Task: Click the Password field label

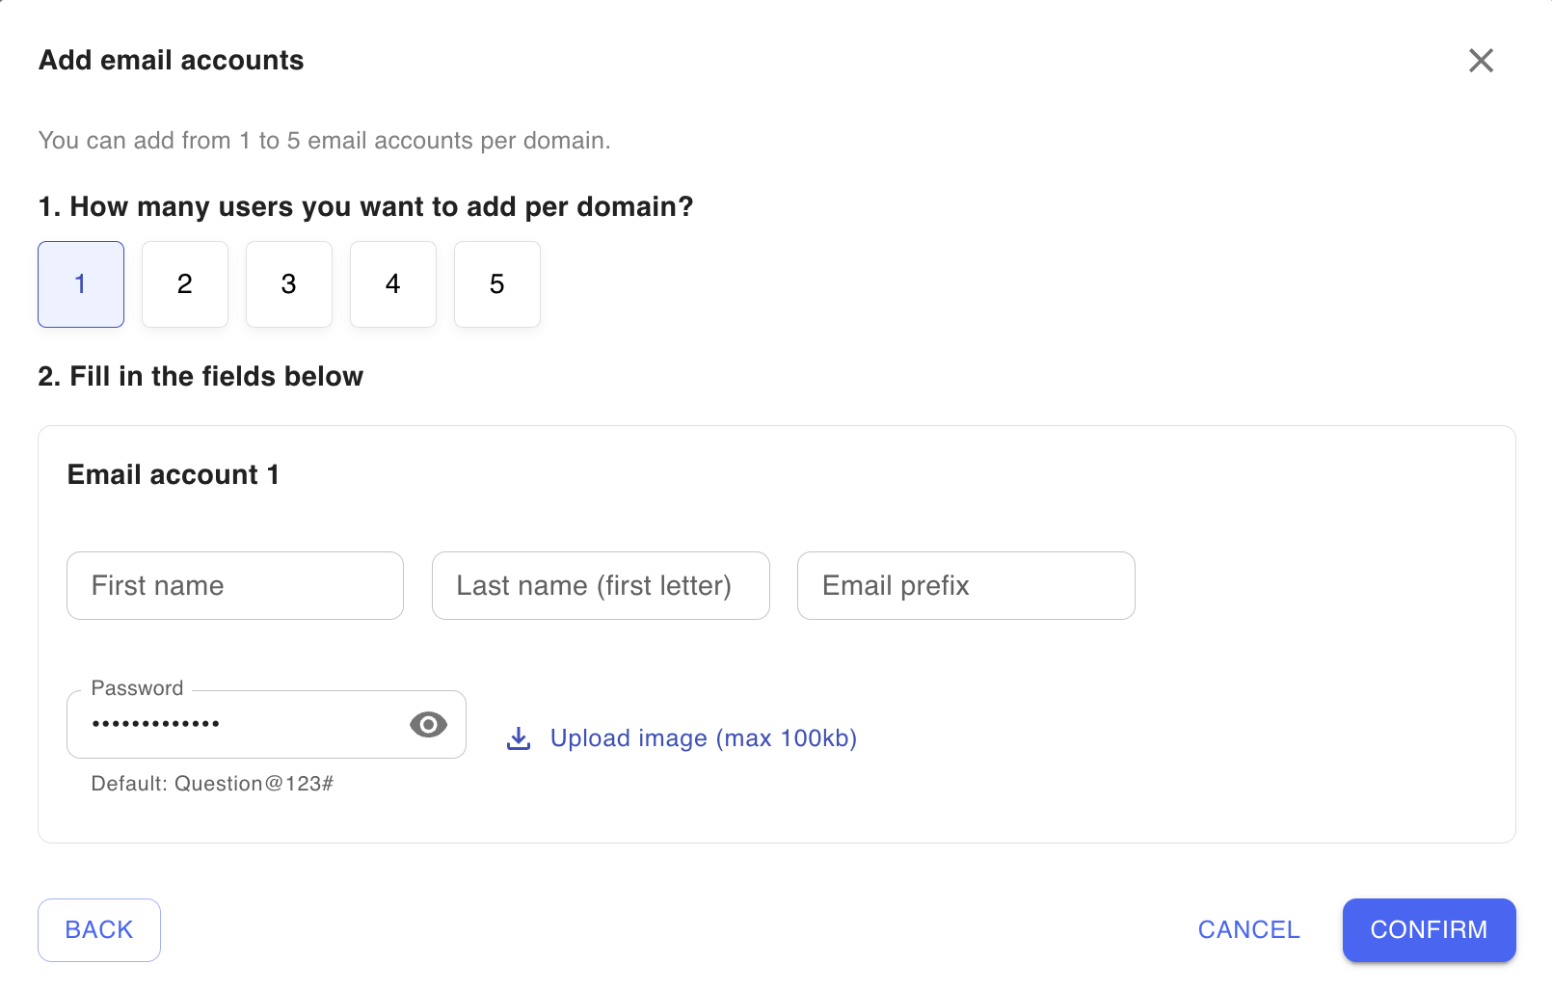Action: click(x=137, y=688)
